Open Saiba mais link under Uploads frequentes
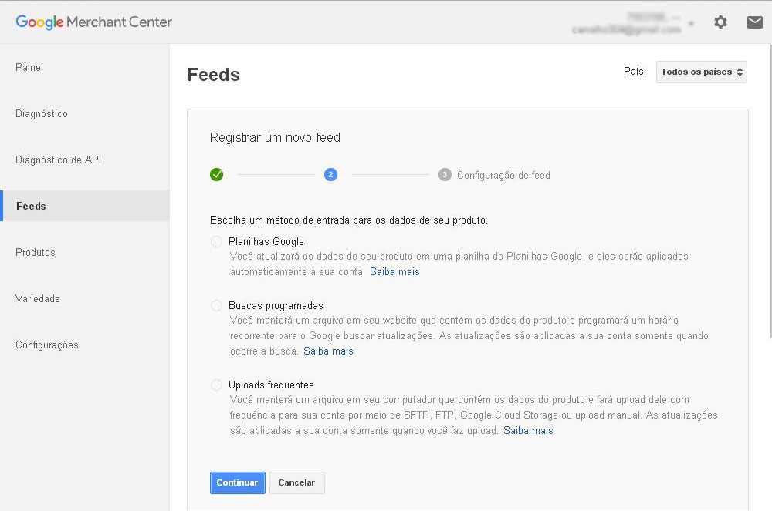The width and height of the screenshot is (772, 511). point(528,431)
